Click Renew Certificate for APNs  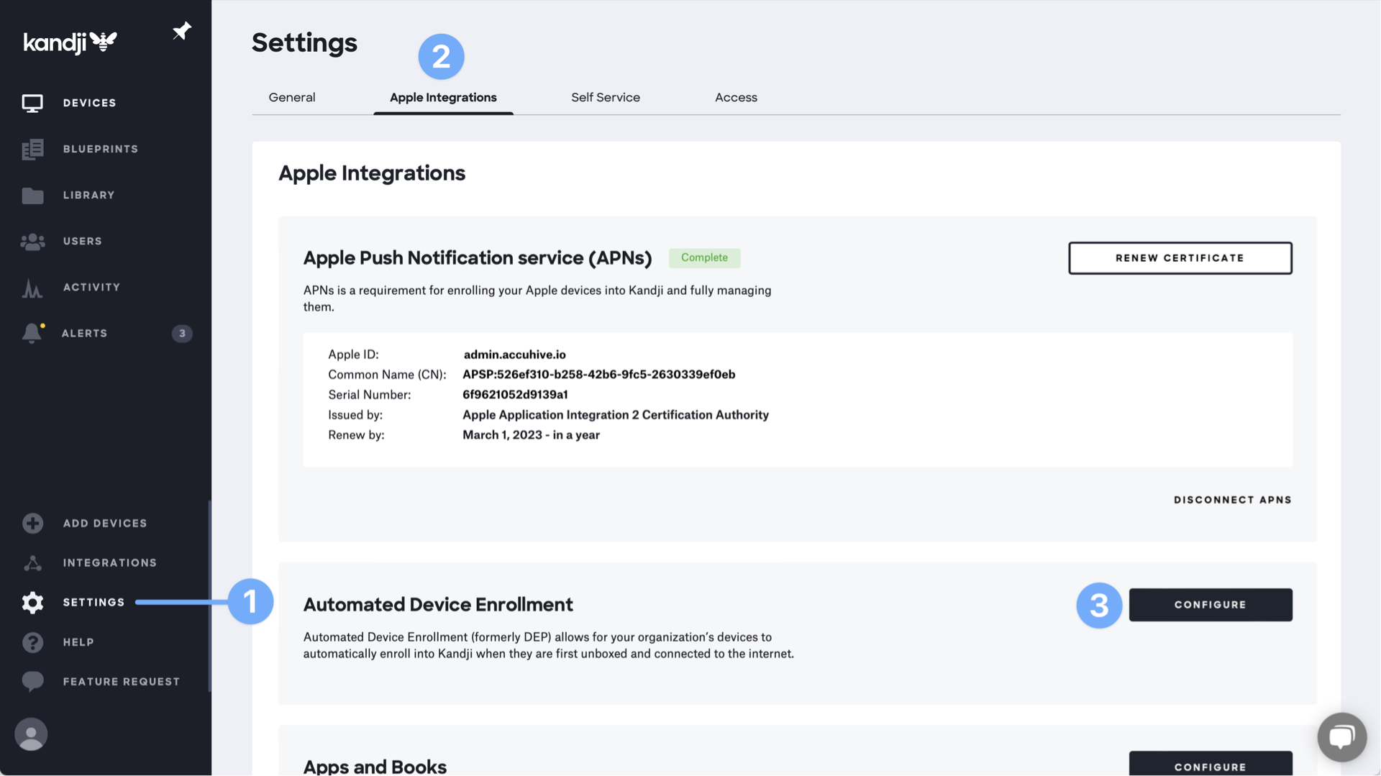(1180, 257)
